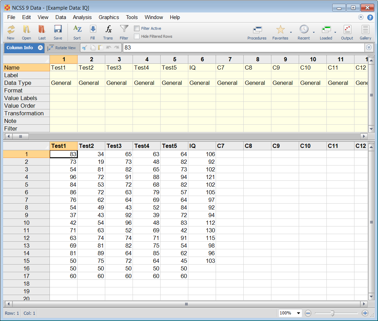Open the Loaded dropdown arrow
This screenshot has width=378, height=321.
335,32
